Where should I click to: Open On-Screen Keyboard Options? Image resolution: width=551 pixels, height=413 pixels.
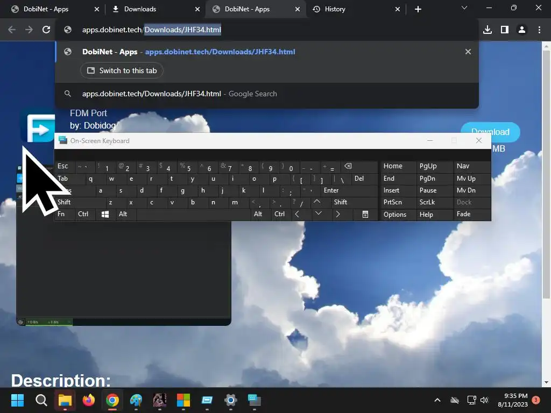click(x=398, y=214)
